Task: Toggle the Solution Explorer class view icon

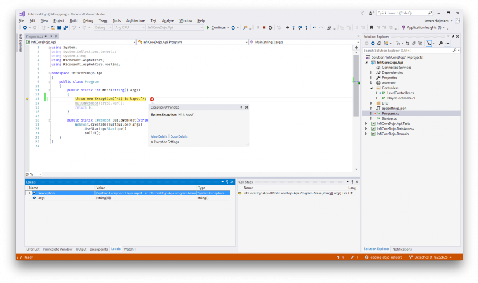Action: pyautogui.click(x=429, y=44)
